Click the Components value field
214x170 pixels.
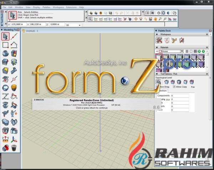[x=180, y=96]
